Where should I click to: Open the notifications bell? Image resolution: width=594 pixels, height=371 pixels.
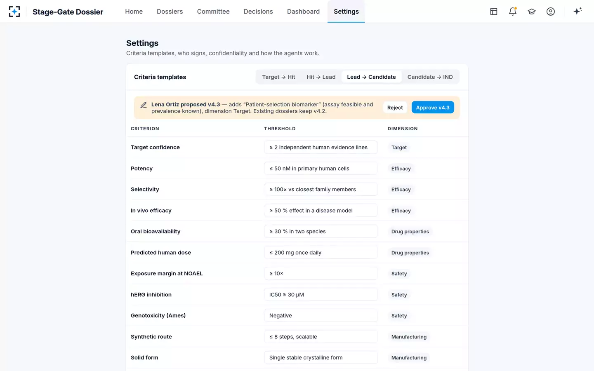[513, 12]
